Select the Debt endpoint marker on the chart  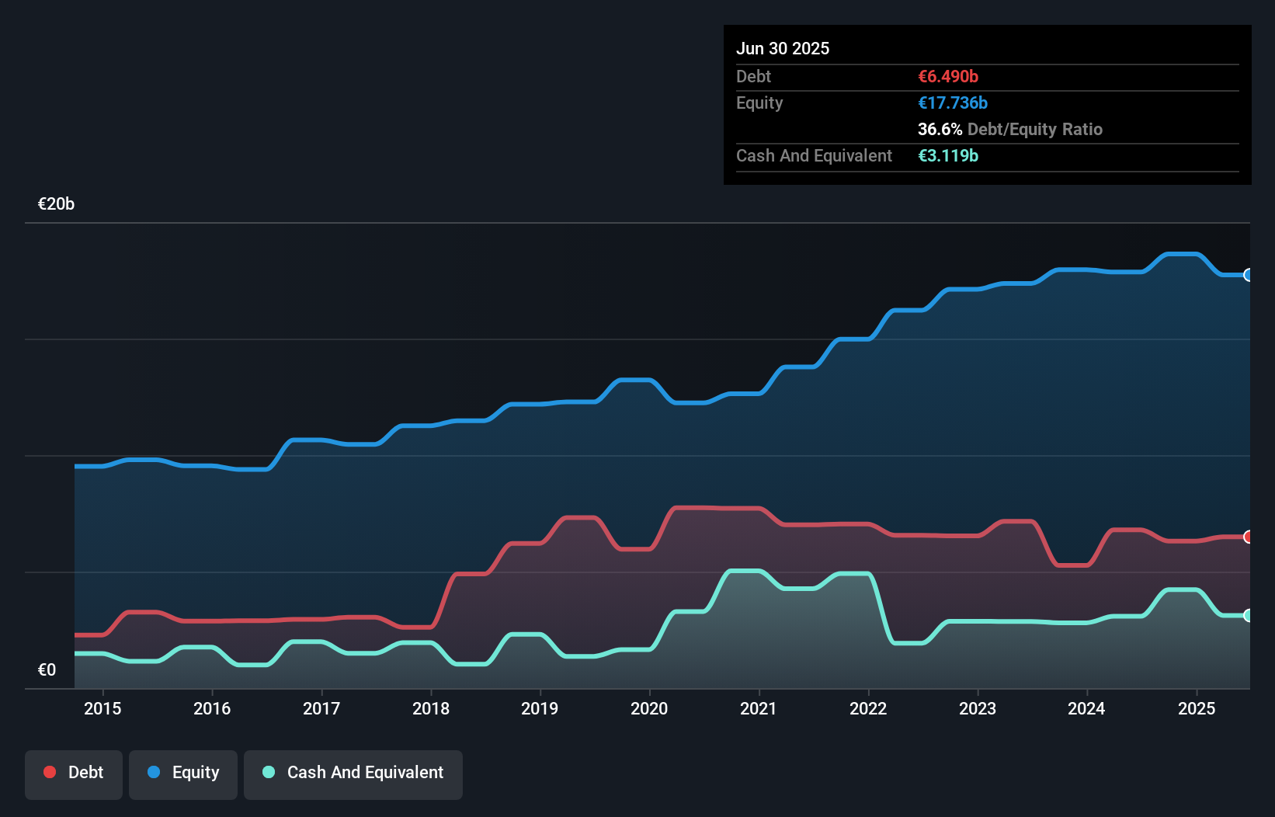tap(1248, 536)
